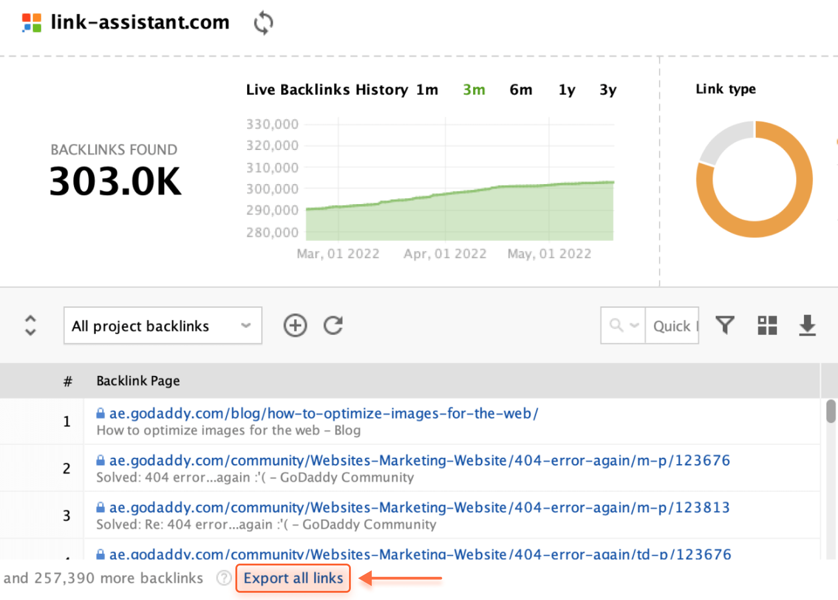
Task: Switch to the 1y history range
Action: click(567, 90)
